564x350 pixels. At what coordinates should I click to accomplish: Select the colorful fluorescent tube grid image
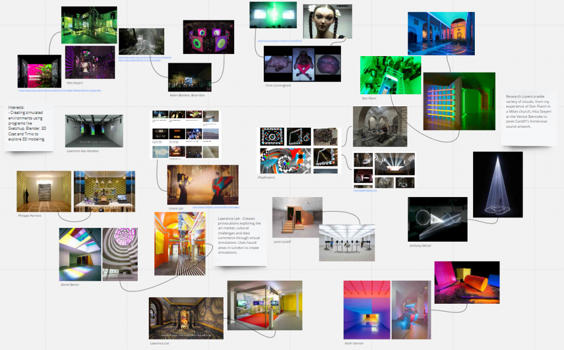pyautogui.click(x=459, y=101)
